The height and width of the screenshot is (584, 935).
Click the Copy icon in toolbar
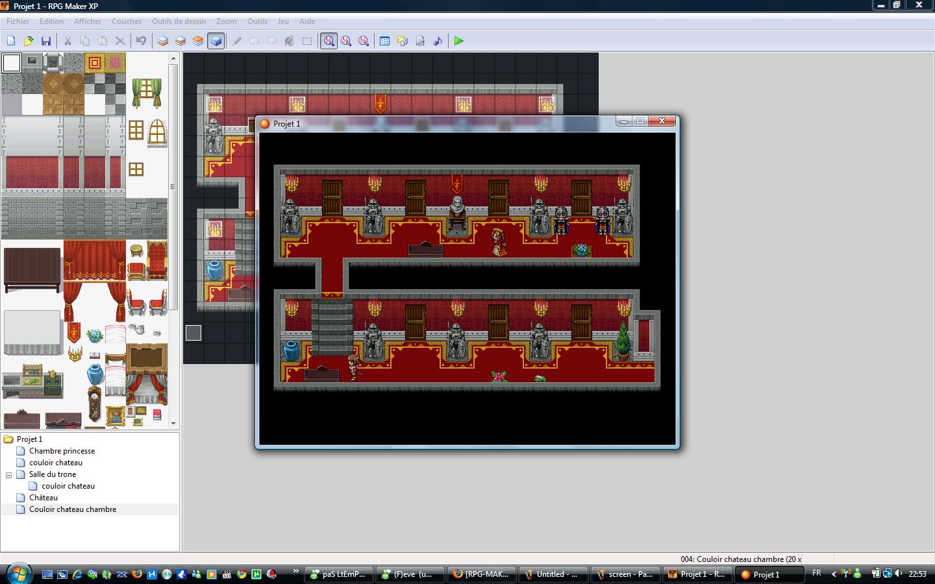click(85, 41)
